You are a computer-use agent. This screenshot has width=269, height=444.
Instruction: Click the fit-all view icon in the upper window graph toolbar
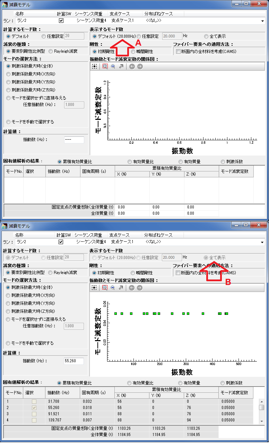pyautogui.click(x=94, y=66)
